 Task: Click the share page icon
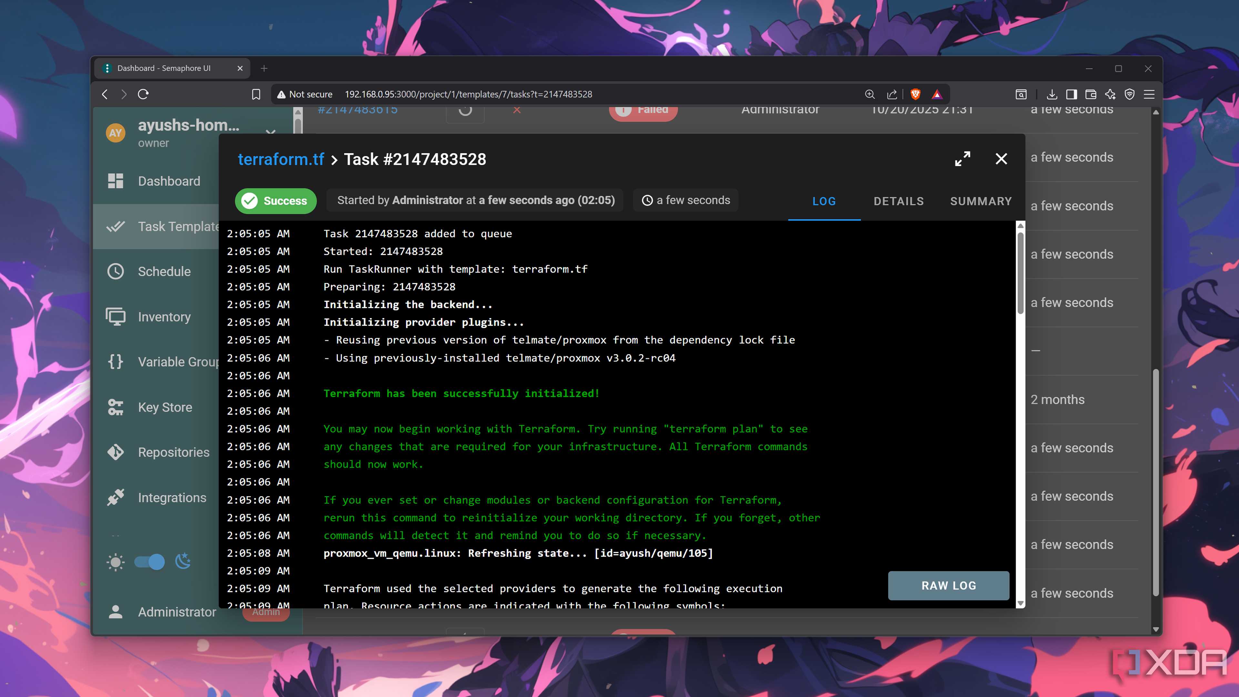[x=892, y=94]
